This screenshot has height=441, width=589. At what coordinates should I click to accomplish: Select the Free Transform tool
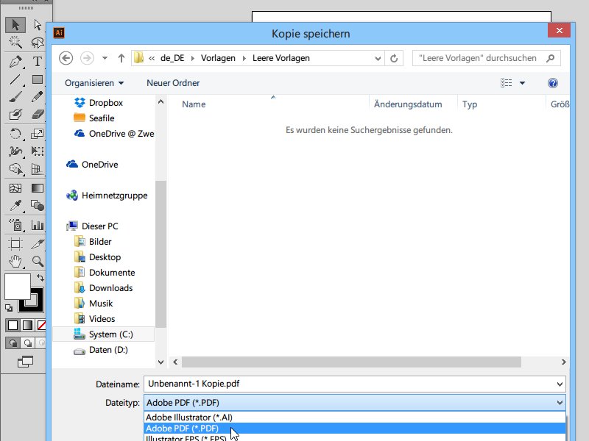37,151
